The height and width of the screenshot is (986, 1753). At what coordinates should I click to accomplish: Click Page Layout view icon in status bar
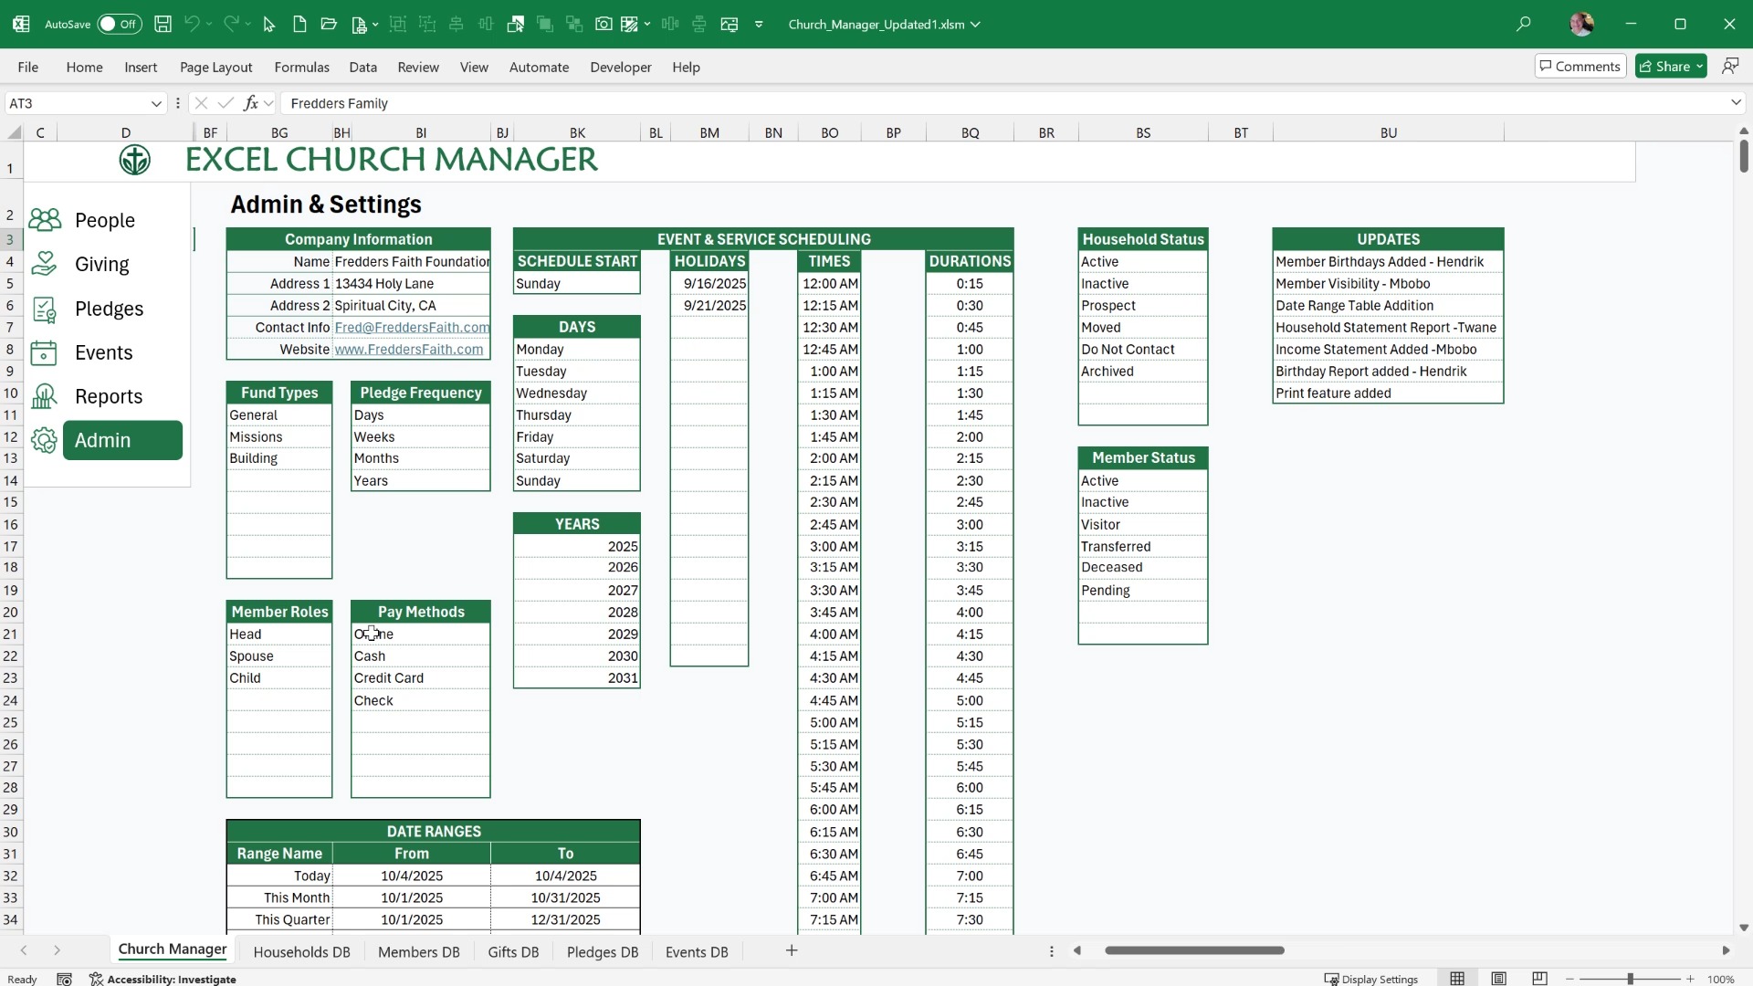1498,979
